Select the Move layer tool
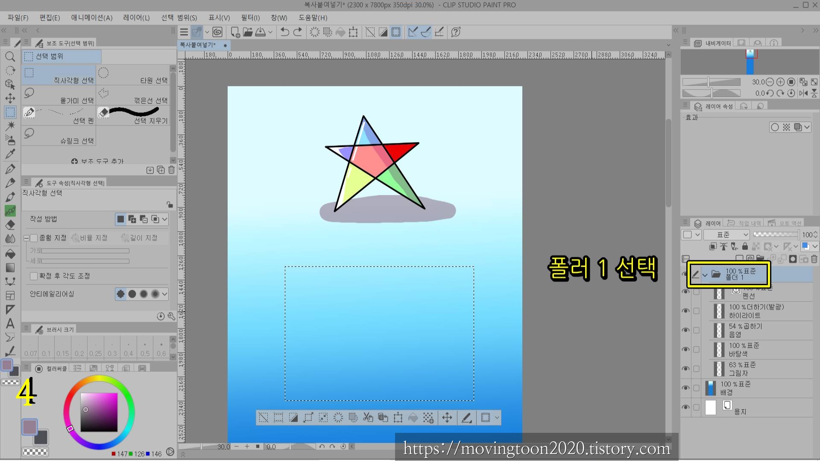Image resolution: width=820 pixels, height=461 pixels. click(10, 98)
